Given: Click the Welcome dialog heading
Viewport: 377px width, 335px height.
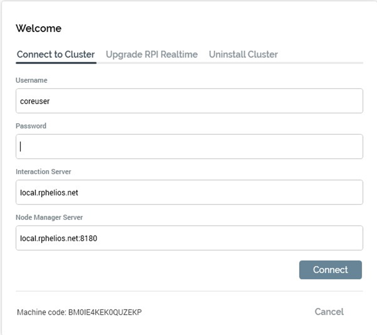Looking at the screenshot, I should click(39, 29).
